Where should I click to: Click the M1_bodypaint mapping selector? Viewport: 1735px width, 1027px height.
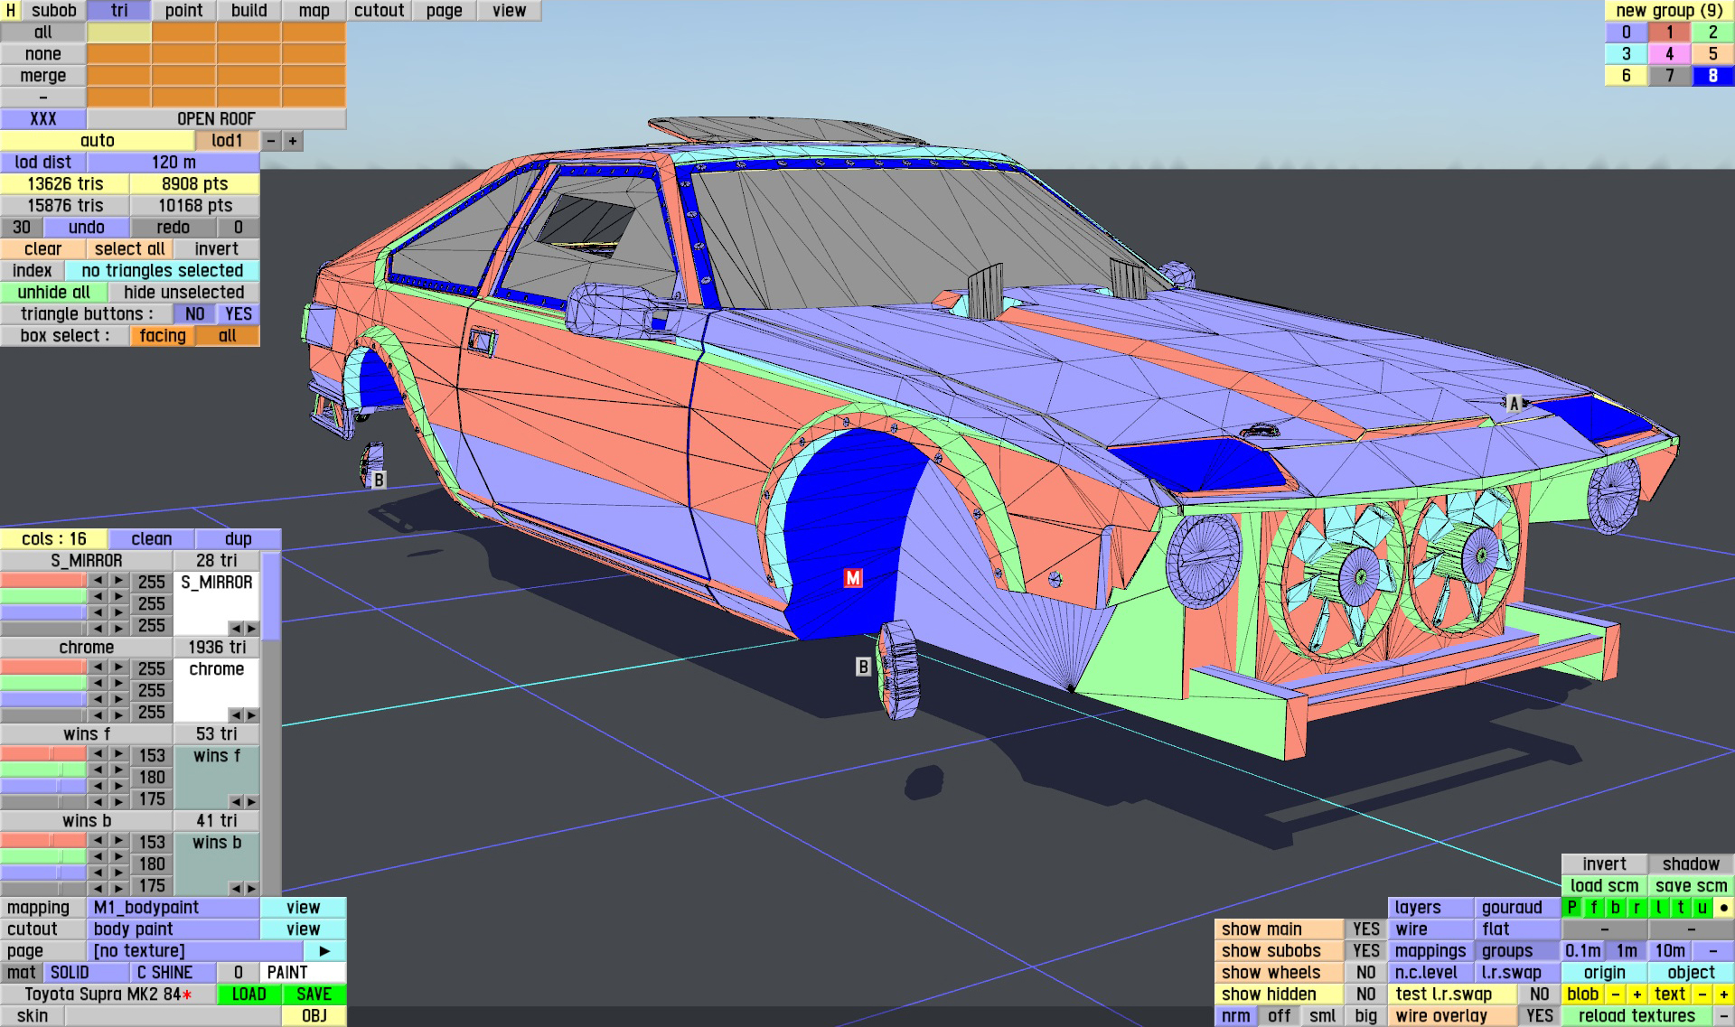pos(173,908)
